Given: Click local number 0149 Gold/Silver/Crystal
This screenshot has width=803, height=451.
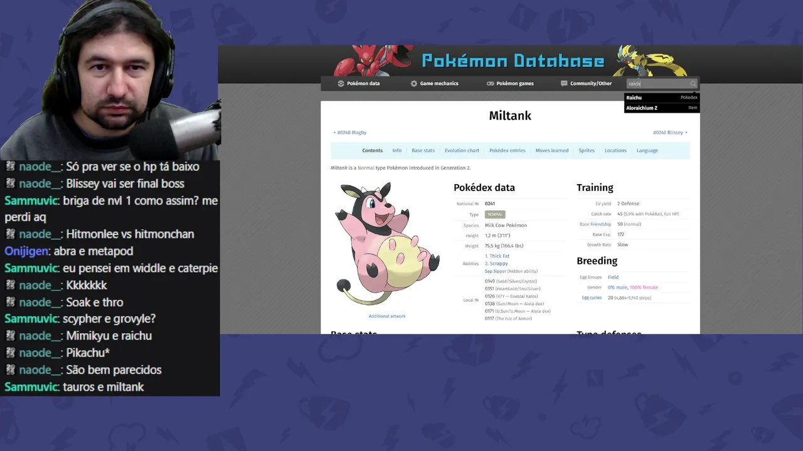Looking at the screenshot, I should click(511, 281).
